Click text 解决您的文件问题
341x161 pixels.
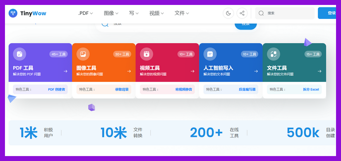pyautogui.click(x=280, y=74)
